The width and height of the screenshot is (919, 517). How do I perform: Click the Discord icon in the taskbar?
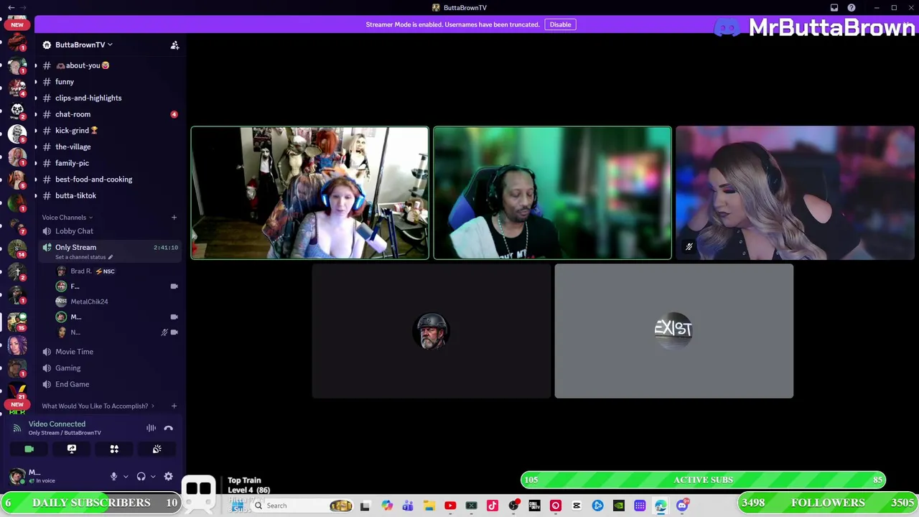click(x=682, y=506)
